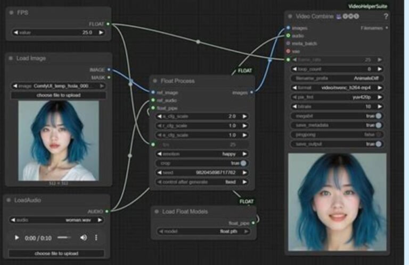Screen dimensions: 409x265
Task: Play the woman.wav audio preview
Action: 17,238
